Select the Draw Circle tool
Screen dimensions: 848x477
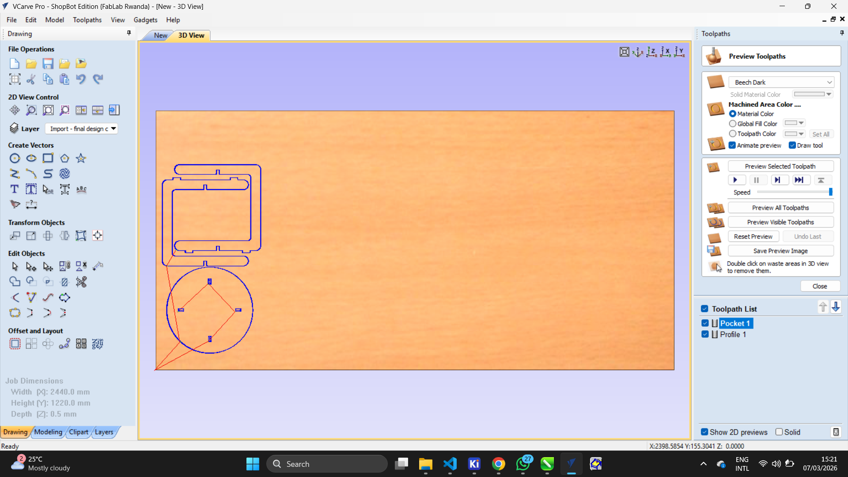(x=15, y=158)
